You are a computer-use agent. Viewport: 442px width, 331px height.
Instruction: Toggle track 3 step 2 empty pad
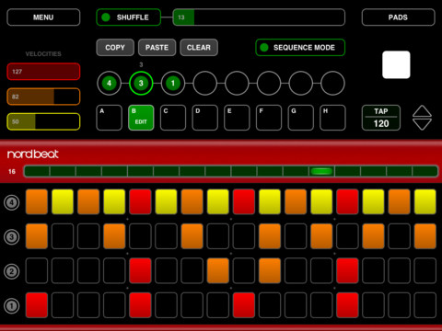[x=63, y=236]
